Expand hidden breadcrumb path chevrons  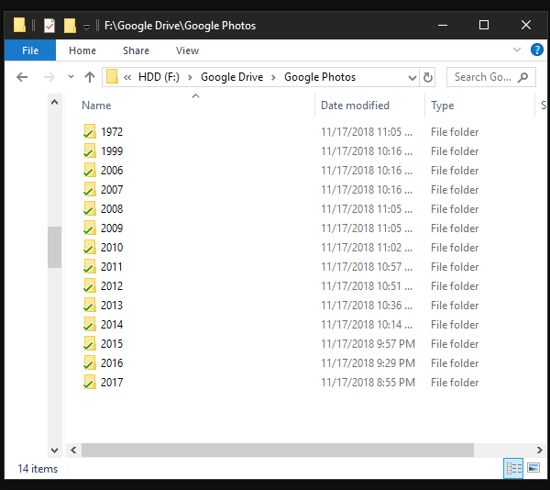click(127, 77)
